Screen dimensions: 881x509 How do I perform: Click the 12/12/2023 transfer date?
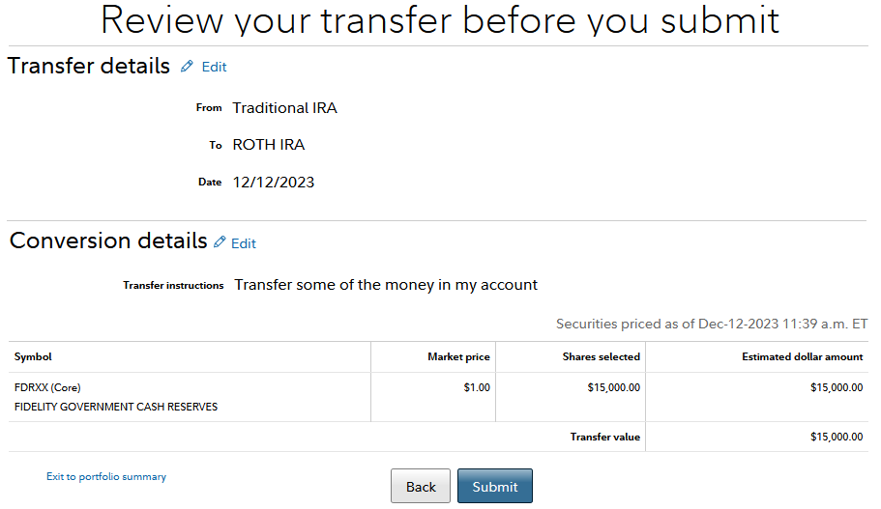coord(274,183)
